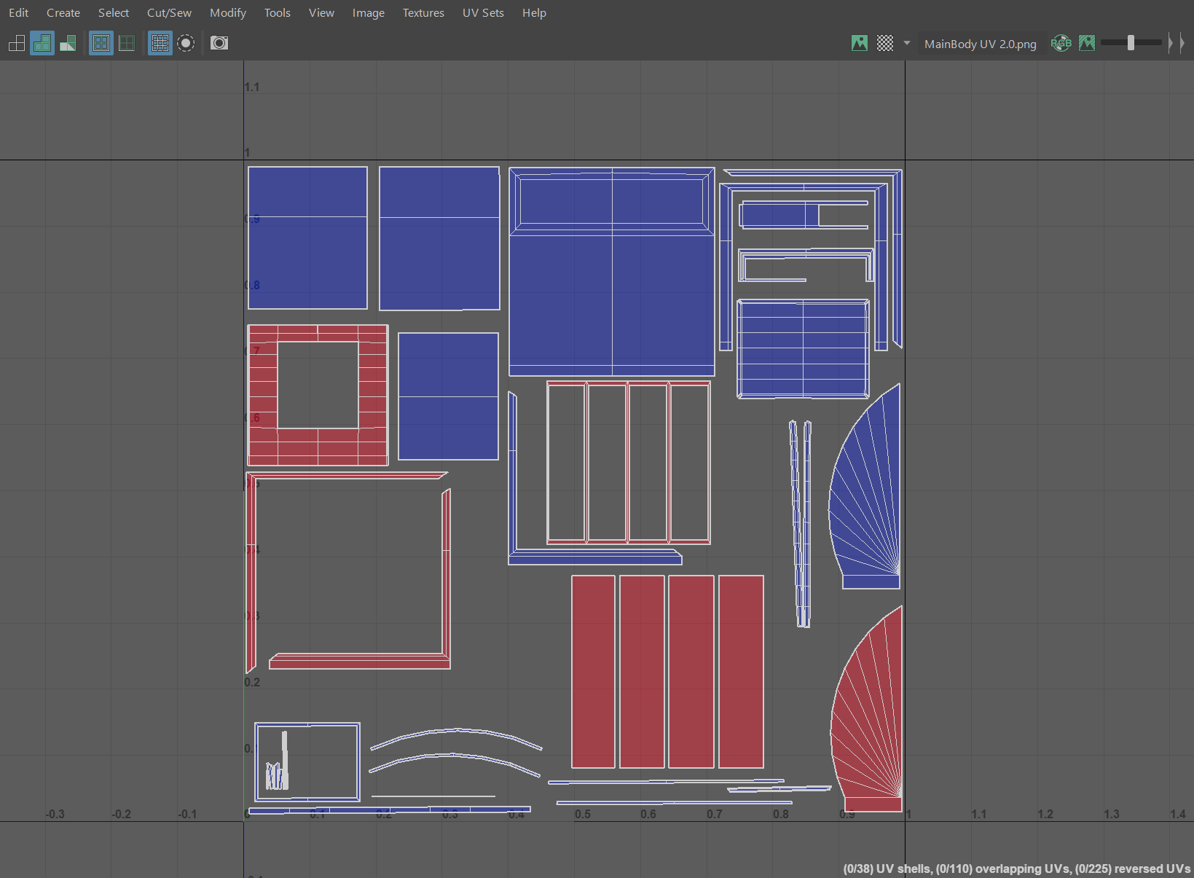
Task: Click the '1.4' axis label
Action: coord(1178,814)
